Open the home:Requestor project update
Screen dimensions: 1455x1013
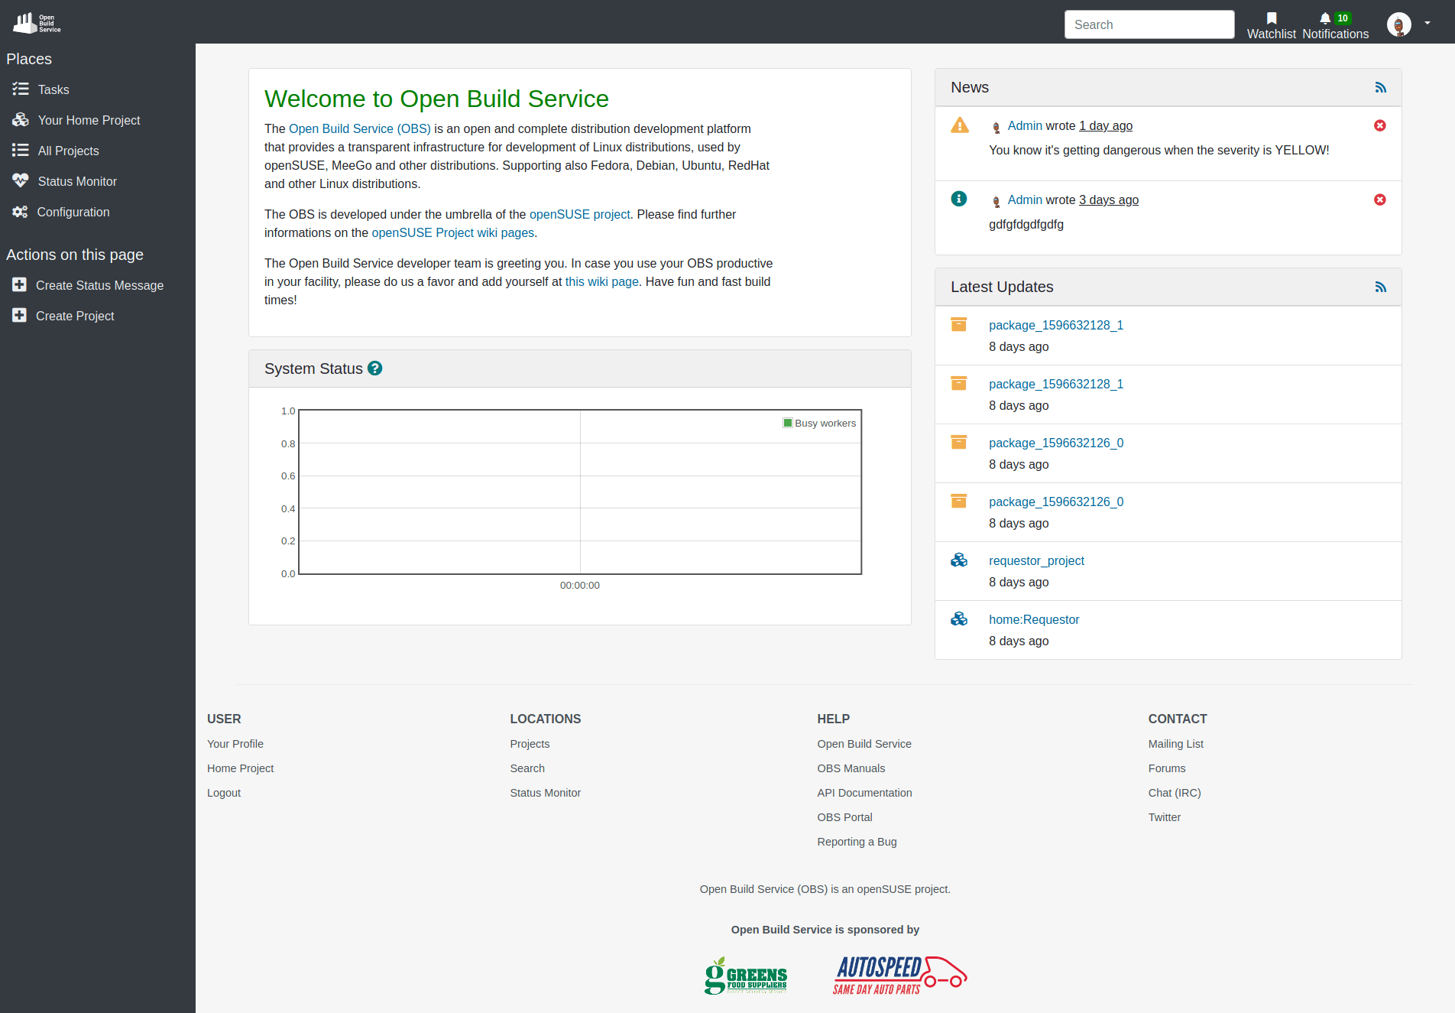[1034, 619]
